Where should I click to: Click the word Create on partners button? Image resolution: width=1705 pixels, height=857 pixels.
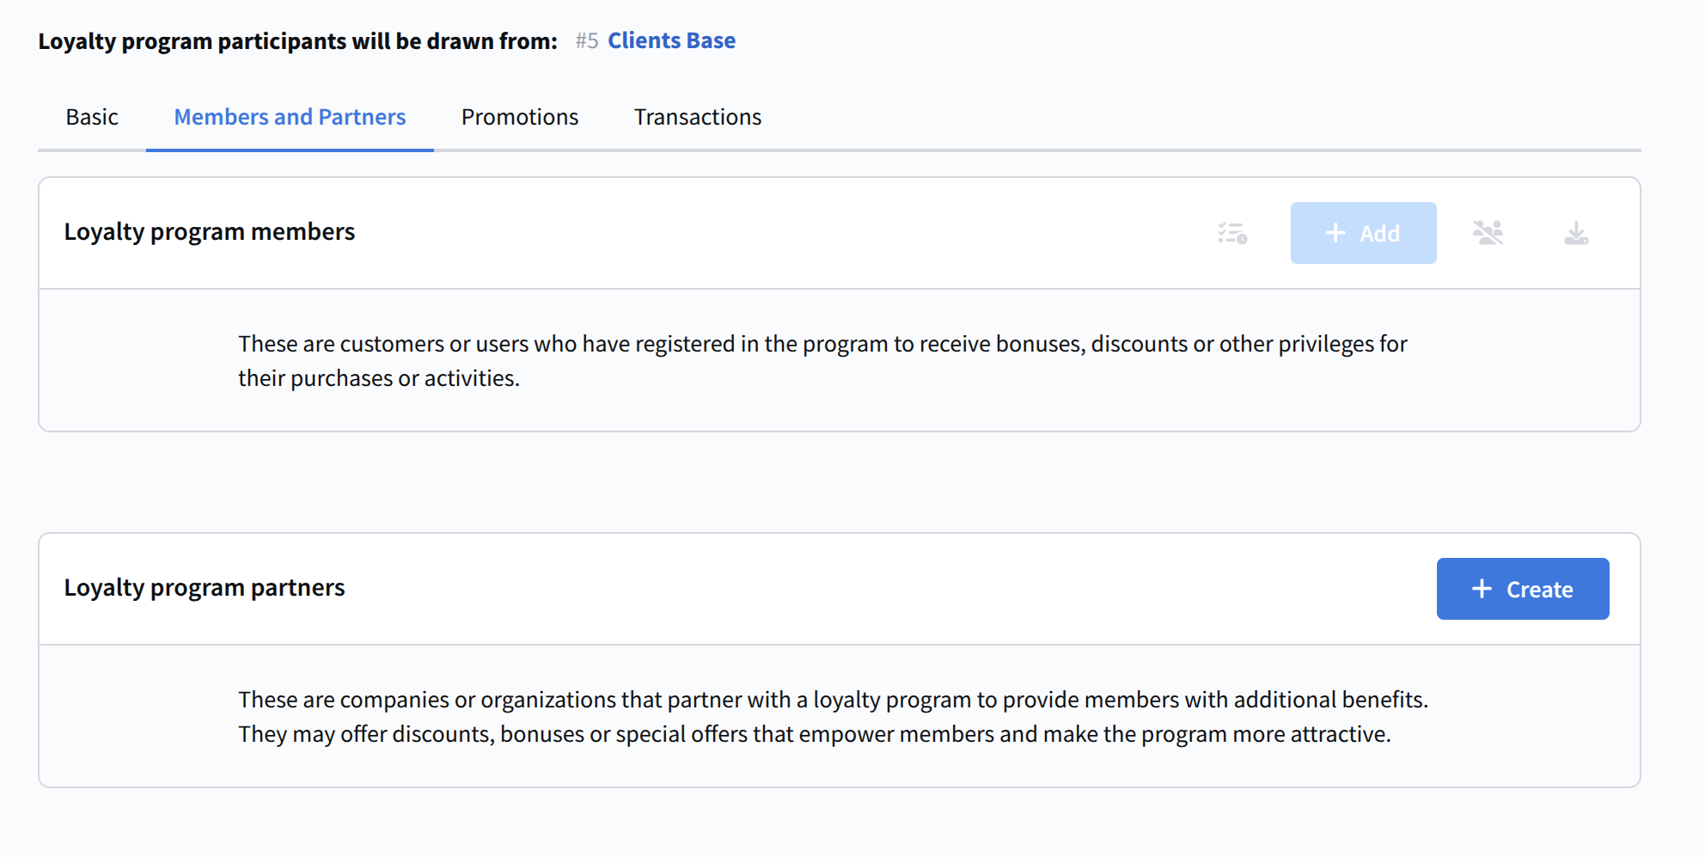[1539, 590]
